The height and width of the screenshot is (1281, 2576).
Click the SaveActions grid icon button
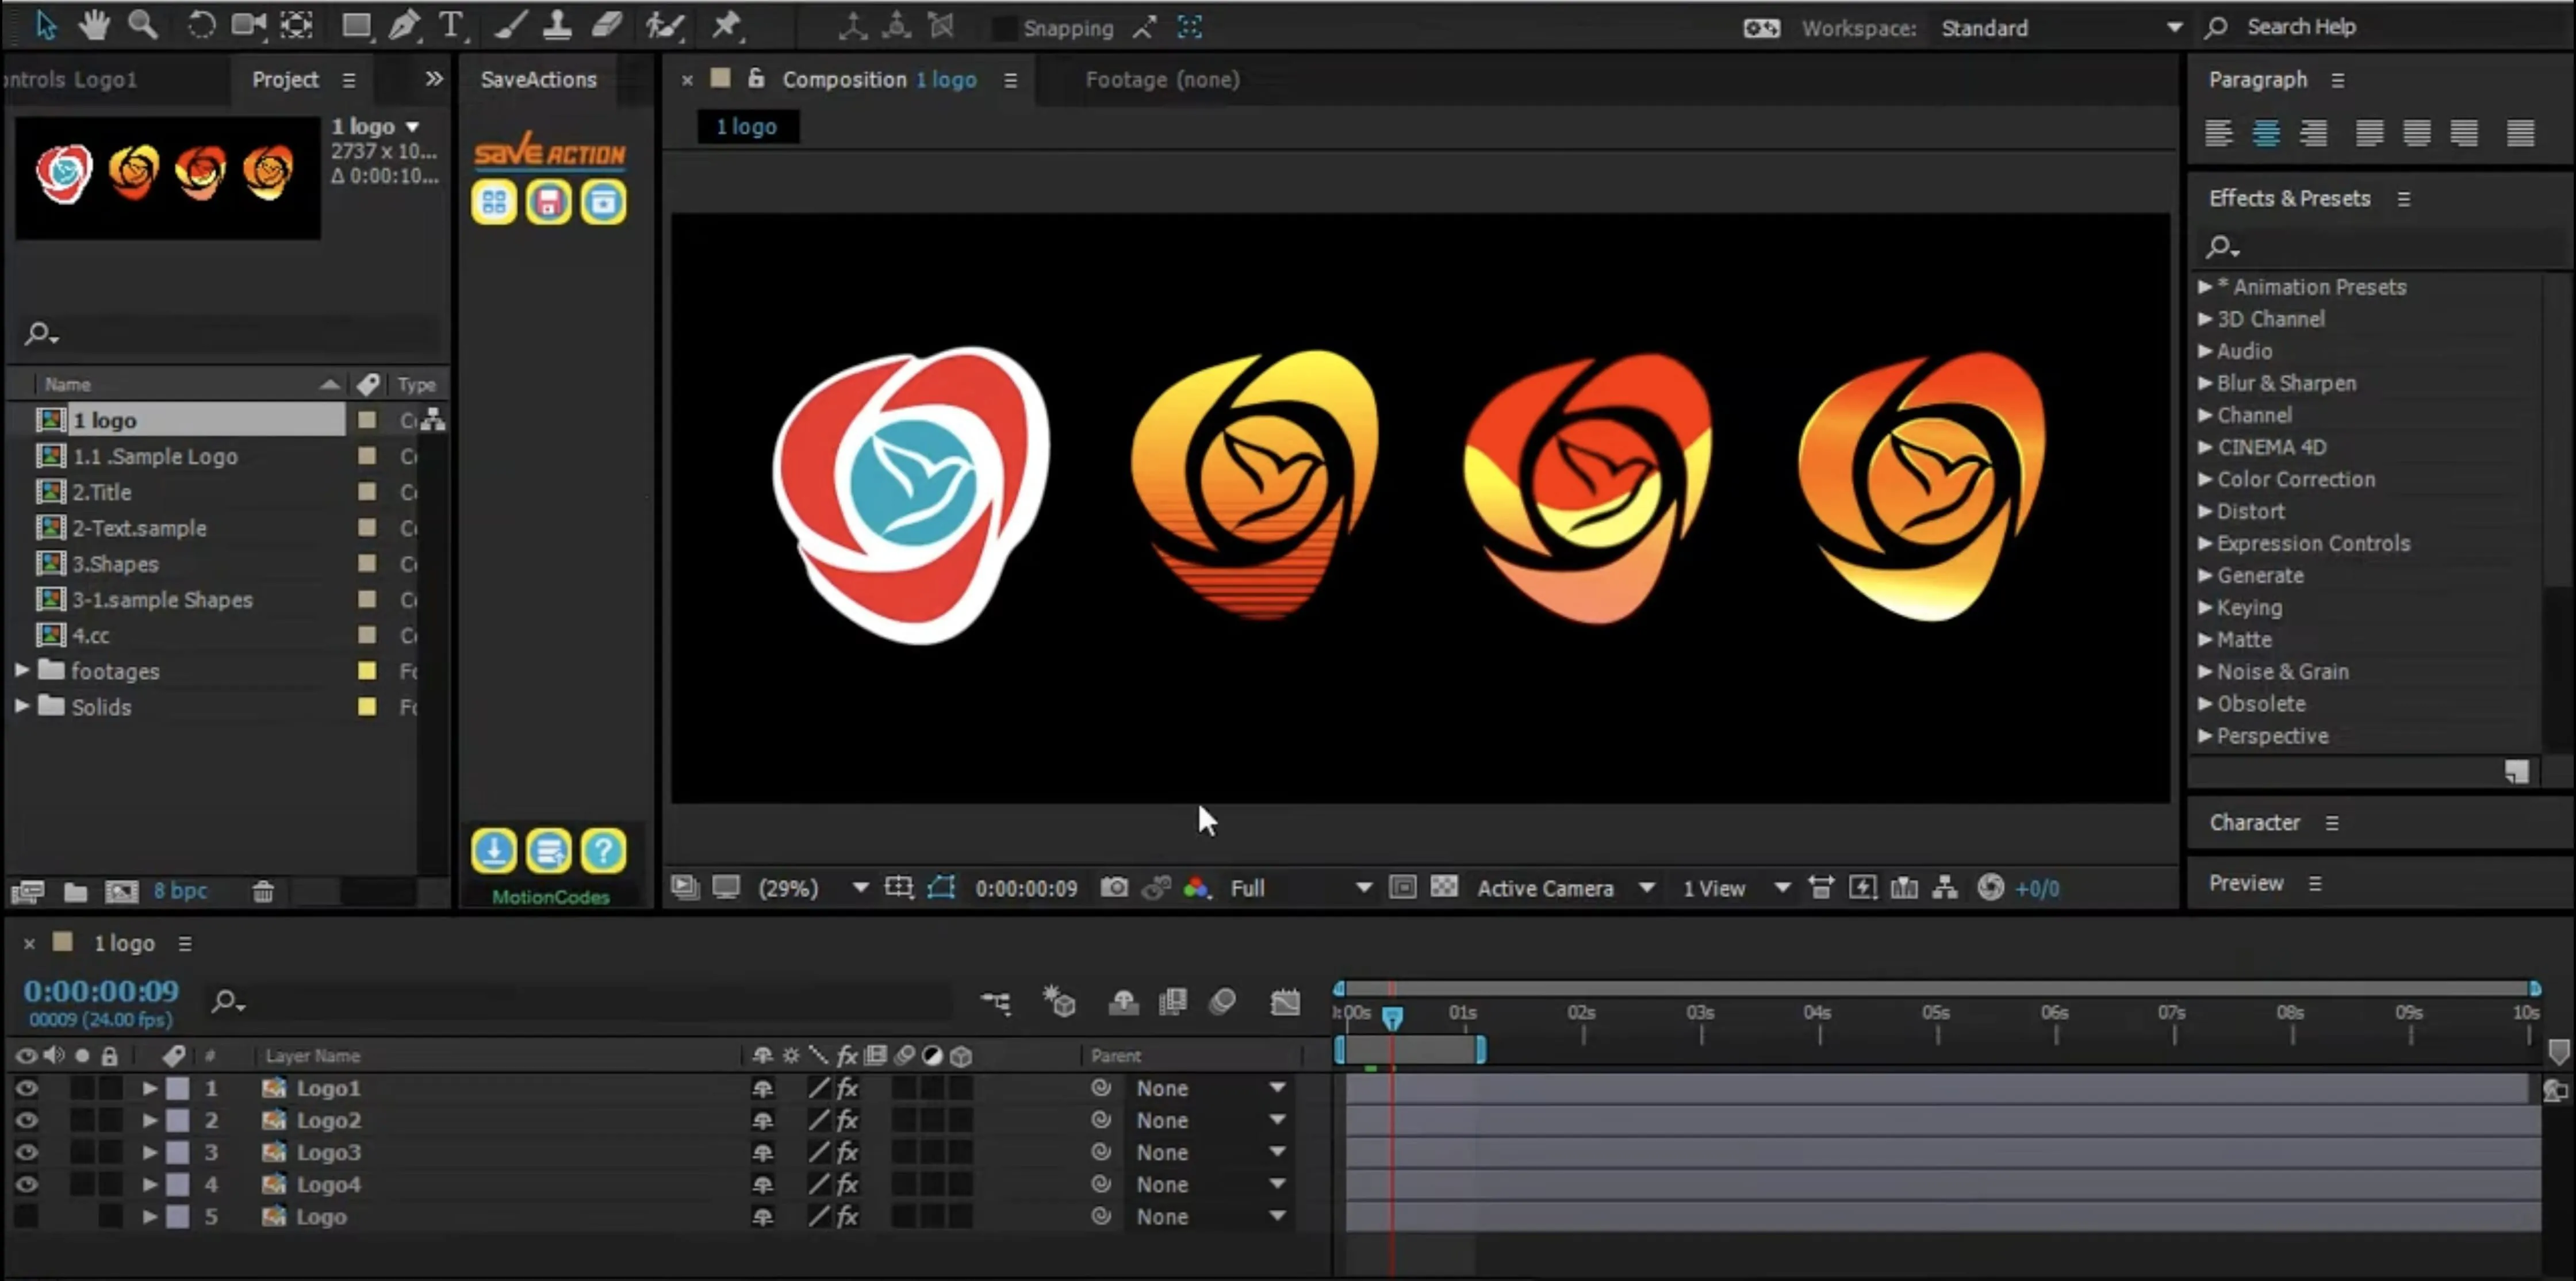point(494,203)
